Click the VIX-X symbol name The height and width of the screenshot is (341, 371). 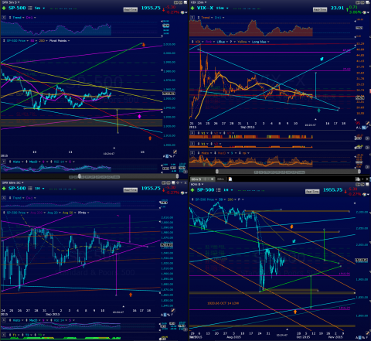[x=205, y=8]
